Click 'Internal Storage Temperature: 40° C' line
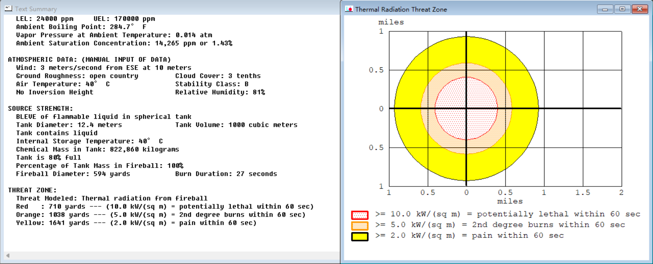653x264 pixels. coord(89,141)
